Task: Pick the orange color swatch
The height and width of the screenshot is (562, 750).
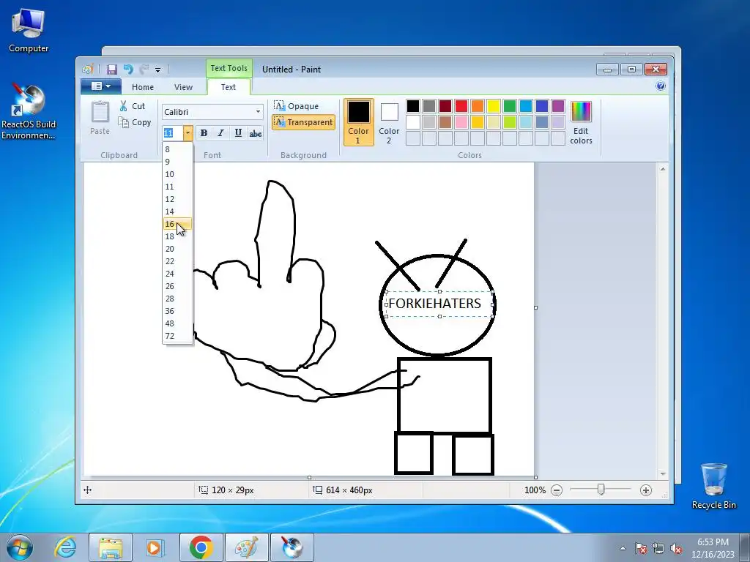Action: coord(478,106)
